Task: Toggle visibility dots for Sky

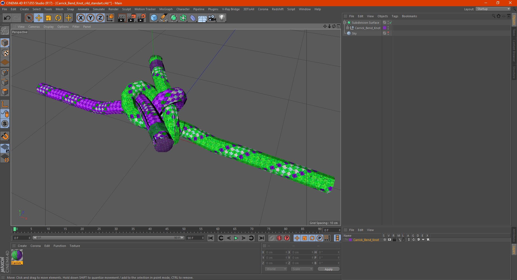Action: pos(388,33)
